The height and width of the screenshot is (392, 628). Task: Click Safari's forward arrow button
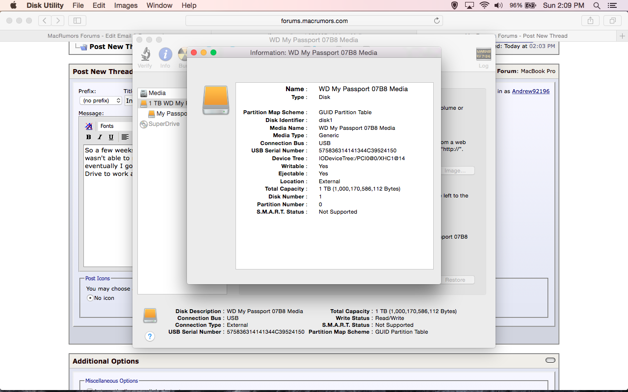(x=58, y=21)
